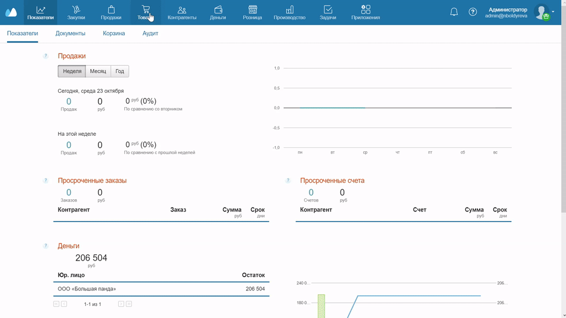The height and width of the screenshot is (318, 566).
Task: Switch sales period to Месяц
Action: (98, 71)
